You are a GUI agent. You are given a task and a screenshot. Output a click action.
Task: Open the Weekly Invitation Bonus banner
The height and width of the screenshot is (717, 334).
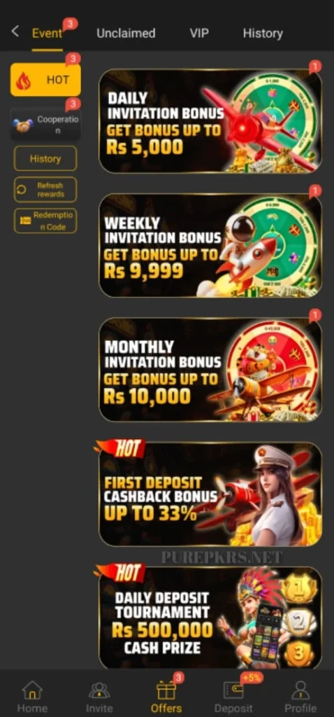(x=210, y=246)
